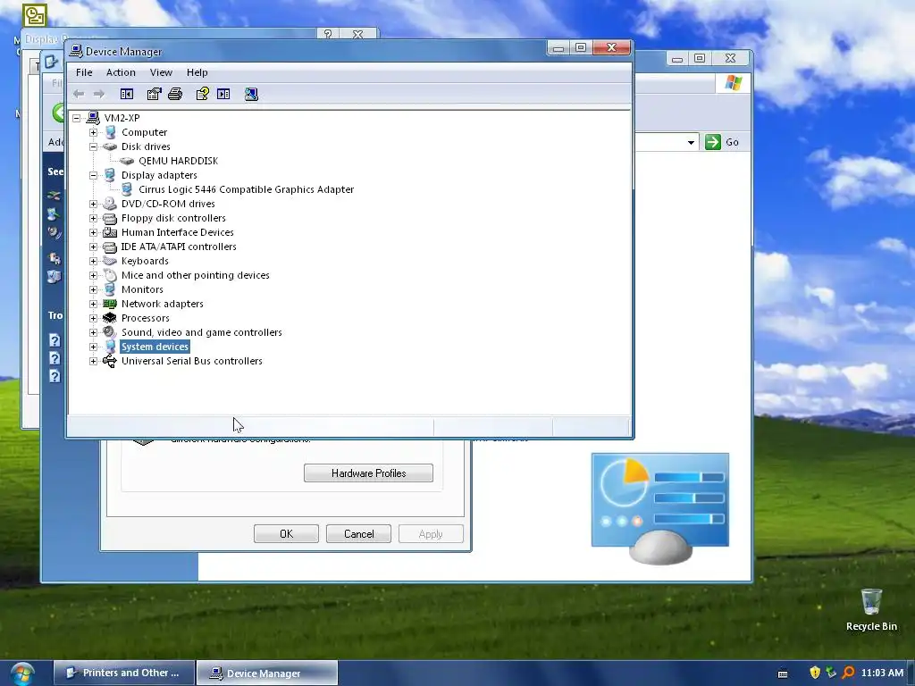Image resolution: width=915 pixels, height=686 pixels.
Task: Open the View menu
Action: coord(161,72)
